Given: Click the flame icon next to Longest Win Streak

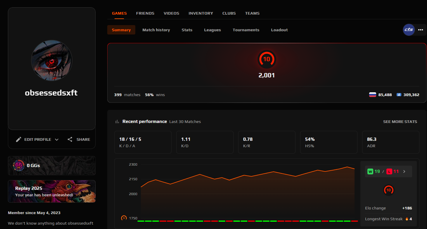Looking at the screenshot, I should point(407,218).
